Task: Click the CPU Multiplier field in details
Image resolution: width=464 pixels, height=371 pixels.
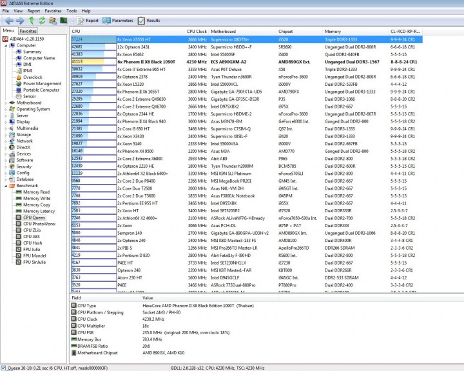Action: 91,326
